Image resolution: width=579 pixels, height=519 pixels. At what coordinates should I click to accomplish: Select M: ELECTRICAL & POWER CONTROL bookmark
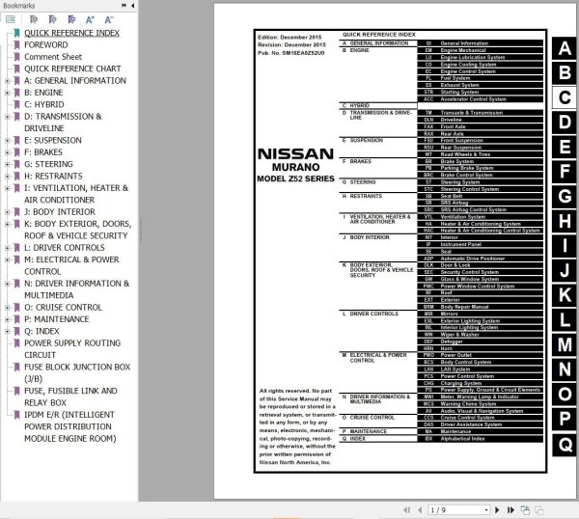[x=71, y=265]
